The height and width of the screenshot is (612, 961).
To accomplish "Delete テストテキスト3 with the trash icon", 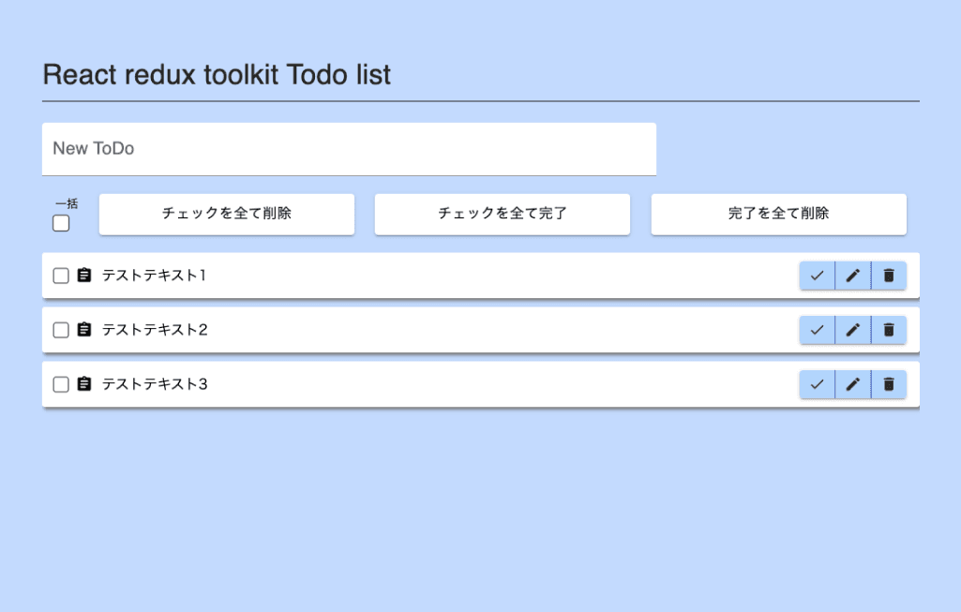I will tap(888, 384).
